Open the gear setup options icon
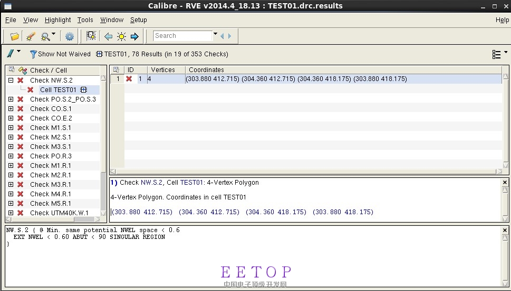This screenshot has width=511, height=291. (x=70, y=36)
